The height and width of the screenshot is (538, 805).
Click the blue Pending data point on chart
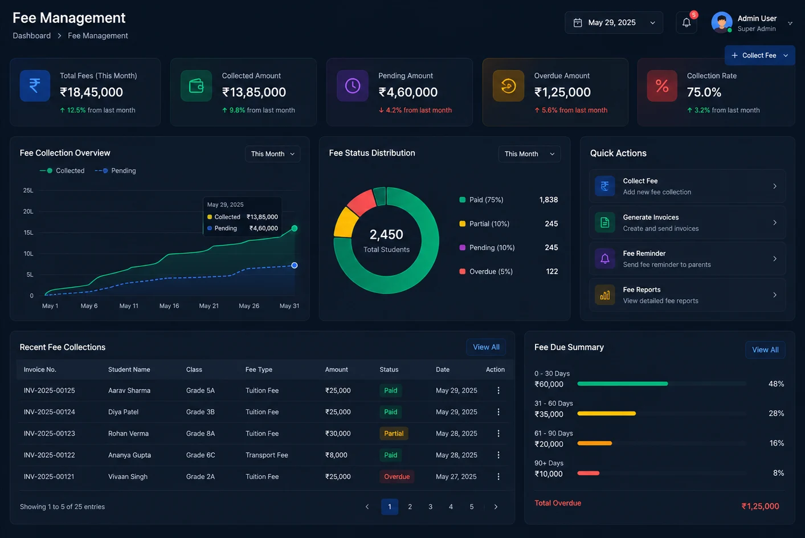[x=295, y=266]
